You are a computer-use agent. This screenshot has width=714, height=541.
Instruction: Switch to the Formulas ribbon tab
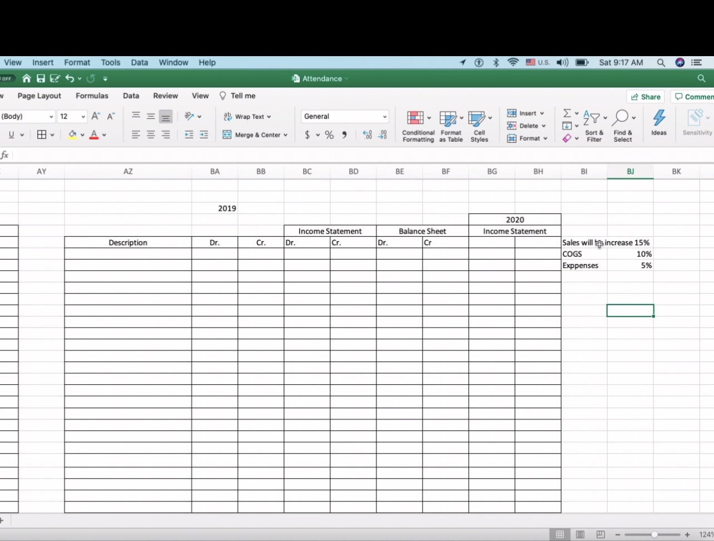tap(92, 96)
